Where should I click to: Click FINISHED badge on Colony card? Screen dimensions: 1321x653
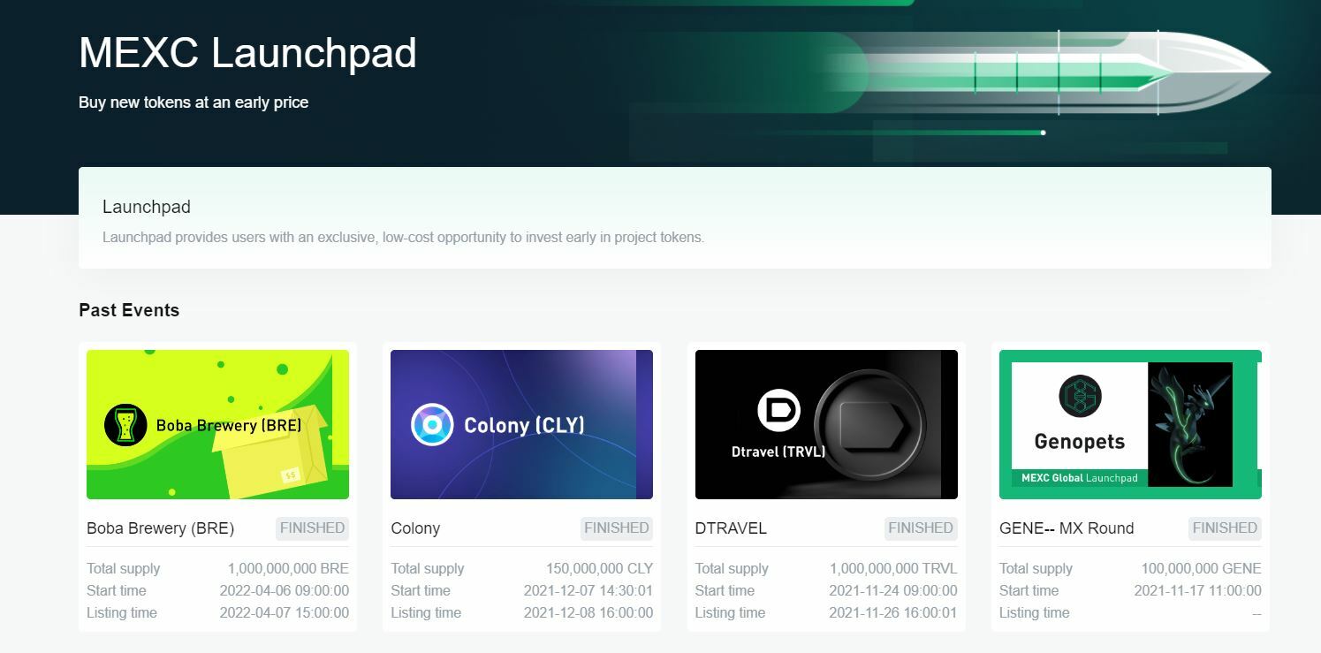(x=616, y=528)
